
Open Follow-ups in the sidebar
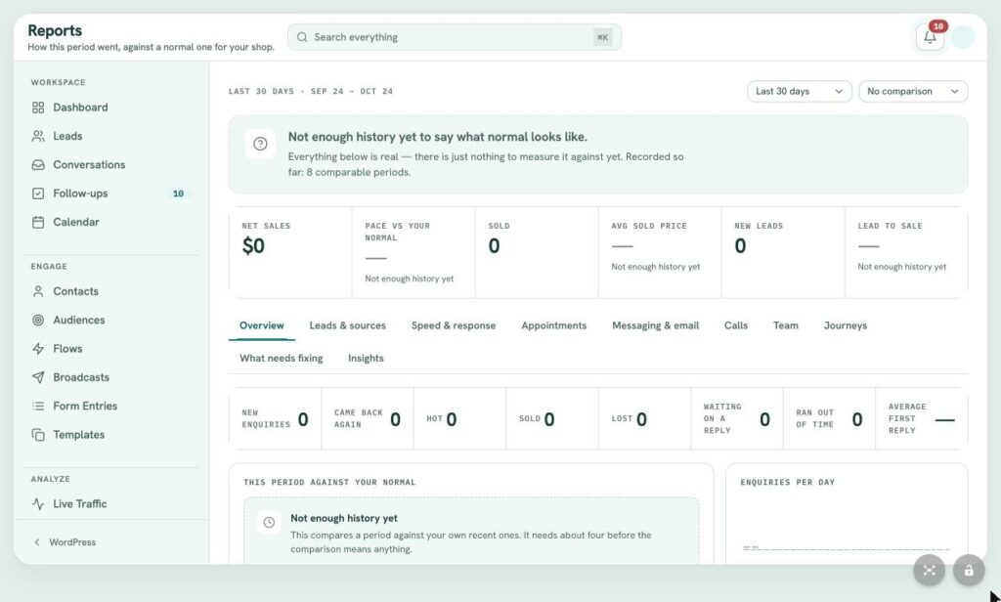tap(109, 193)
